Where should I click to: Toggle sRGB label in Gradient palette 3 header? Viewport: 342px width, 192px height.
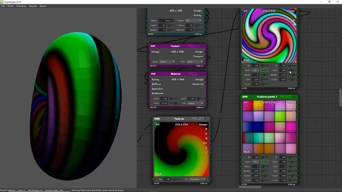(x=245, y=97)
